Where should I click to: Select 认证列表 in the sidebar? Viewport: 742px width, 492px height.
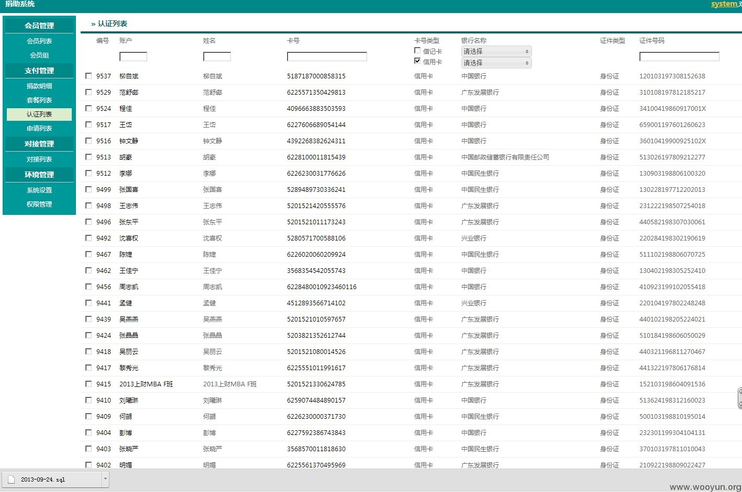pyautogui.click(x=39, y=114)
